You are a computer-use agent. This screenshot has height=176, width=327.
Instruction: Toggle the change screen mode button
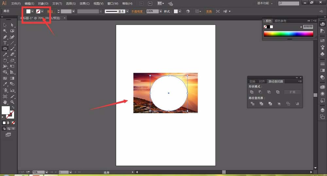8,134
